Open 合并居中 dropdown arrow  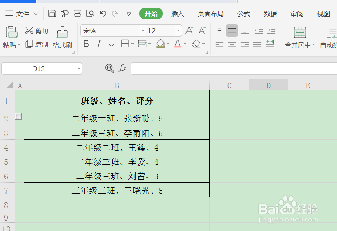tap(313, 45)
